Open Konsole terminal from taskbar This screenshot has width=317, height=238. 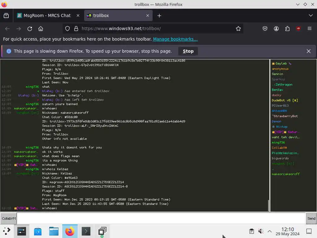point(86,231)
